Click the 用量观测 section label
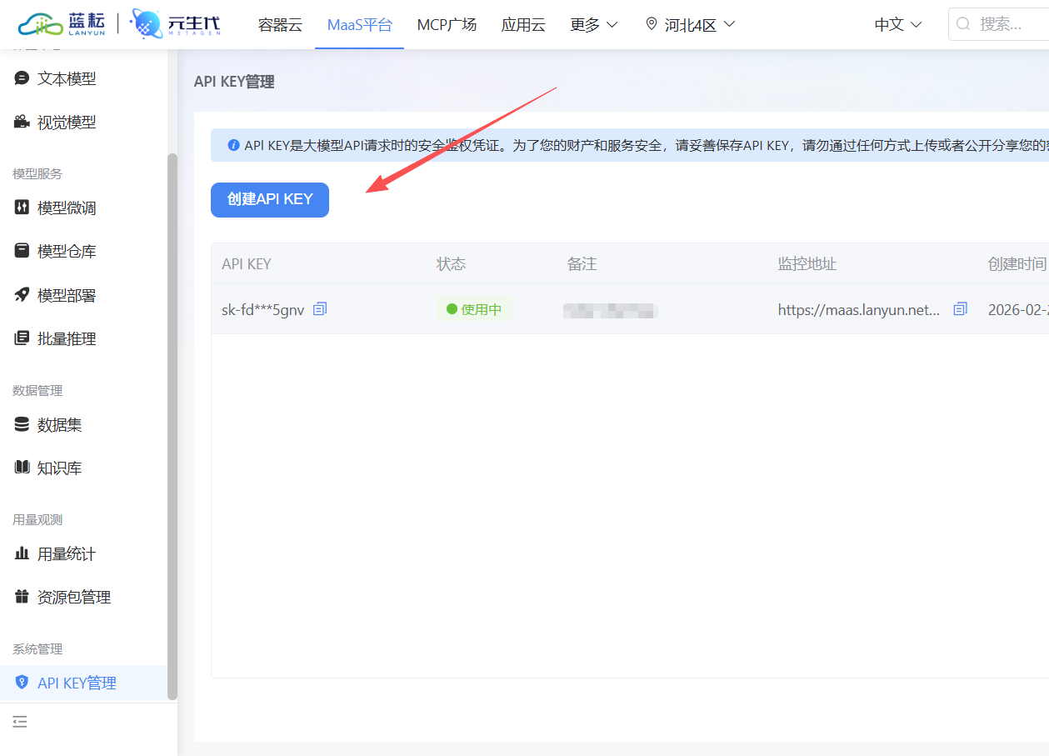1049x756 pixels. (37, 519)
